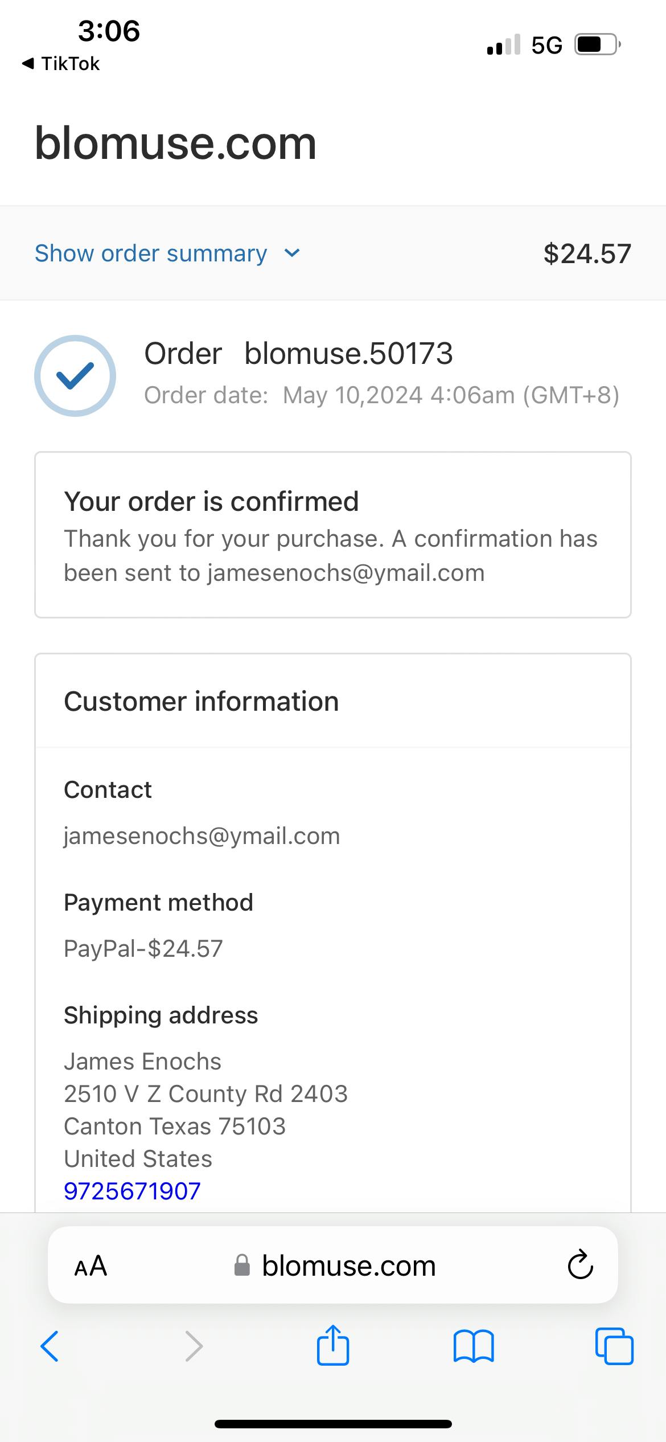Tap the lock icon in address bar
Viewport: 666px width, 1442px height.
[x=242, y=1265]
